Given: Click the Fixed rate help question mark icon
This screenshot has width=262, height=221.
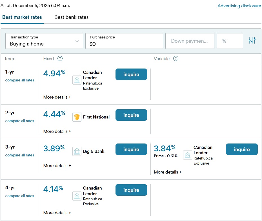Looking at the screenshot, I should 60,59.
